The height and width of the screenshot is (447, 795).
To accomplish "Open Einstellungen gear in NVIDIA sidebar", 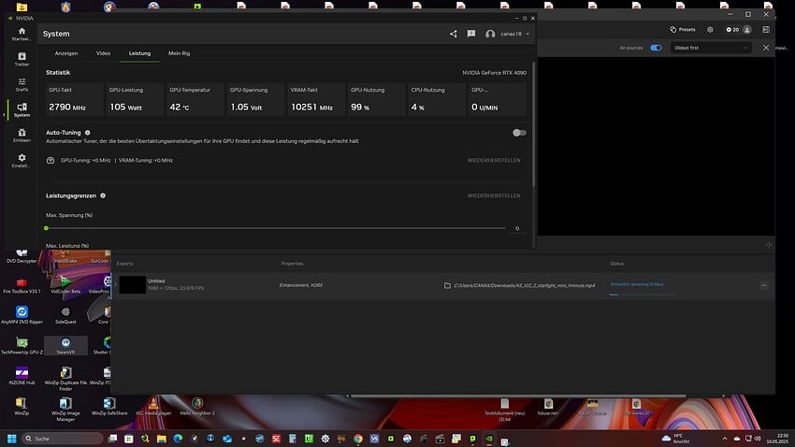I will pyautogui.click(x=22, y=160).
